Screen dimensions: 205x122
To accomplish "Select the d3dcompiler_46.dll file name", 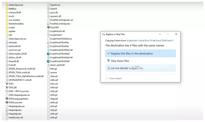I will click(18, 54).
